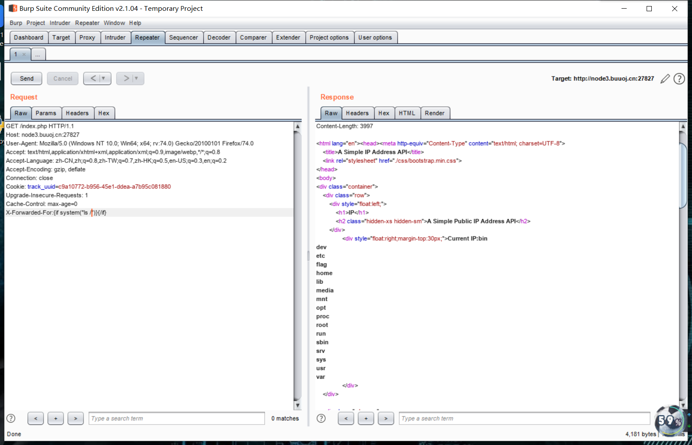Open the Repeater menu in menu bar
This screenshot has width=692, height=445.
pyautogui.click(x=87, y=23)
